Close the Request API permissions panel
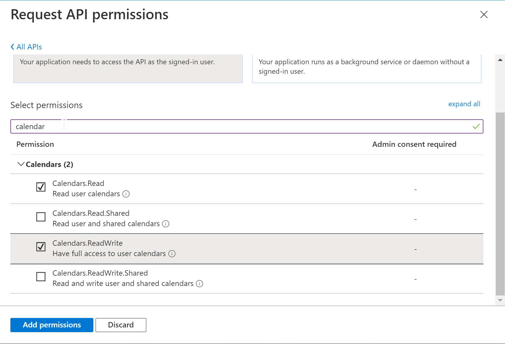The width and height of the screenshot is (505, 344). pos(484,15)
